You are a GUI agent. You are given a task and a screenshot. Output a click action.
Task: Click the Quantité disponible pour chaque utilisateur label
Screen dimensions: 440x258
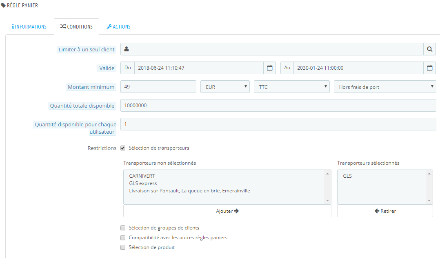[75, 128]
